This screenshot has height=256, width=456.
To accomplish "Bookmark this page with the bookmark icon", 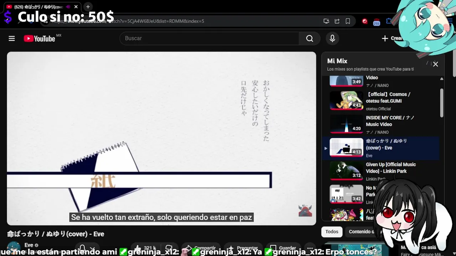I will point(348,21).
